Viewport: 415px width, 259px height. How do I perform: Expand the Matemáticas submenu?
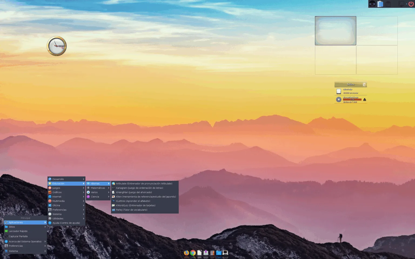(x=98, y=188)
